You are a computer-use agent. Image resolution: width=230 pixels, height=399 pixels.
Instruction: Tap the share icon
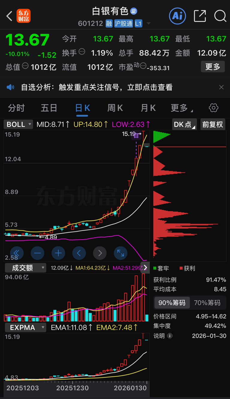(200, 16)
